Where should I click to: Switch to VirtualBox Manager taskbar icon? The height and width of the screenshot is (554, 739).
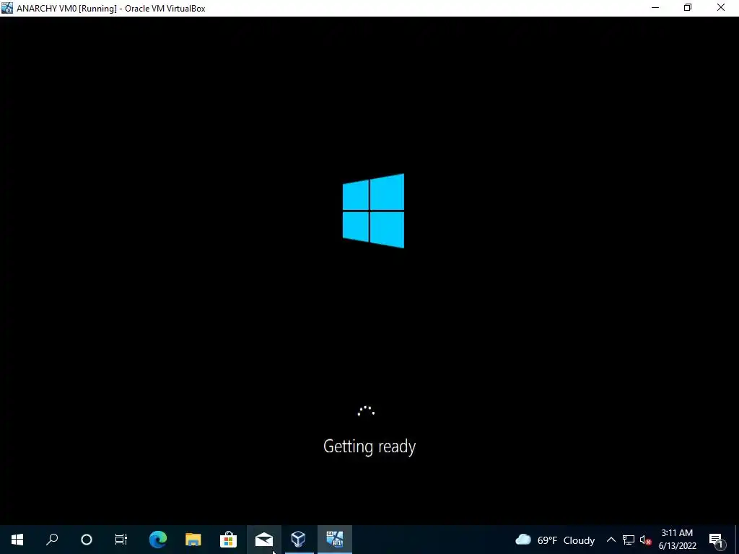[299, 540]
